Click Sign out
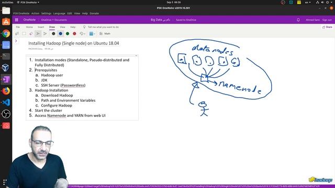 [327, 20]
